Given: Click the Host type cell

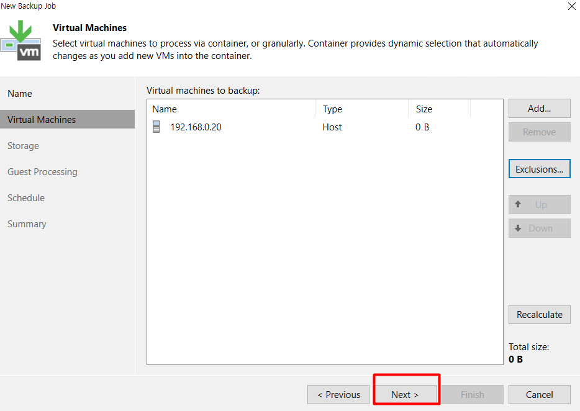Looking at the screenshot, I should pos(332,127).
